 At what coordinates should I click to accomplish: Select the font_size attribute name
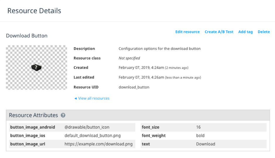[151, 127]
